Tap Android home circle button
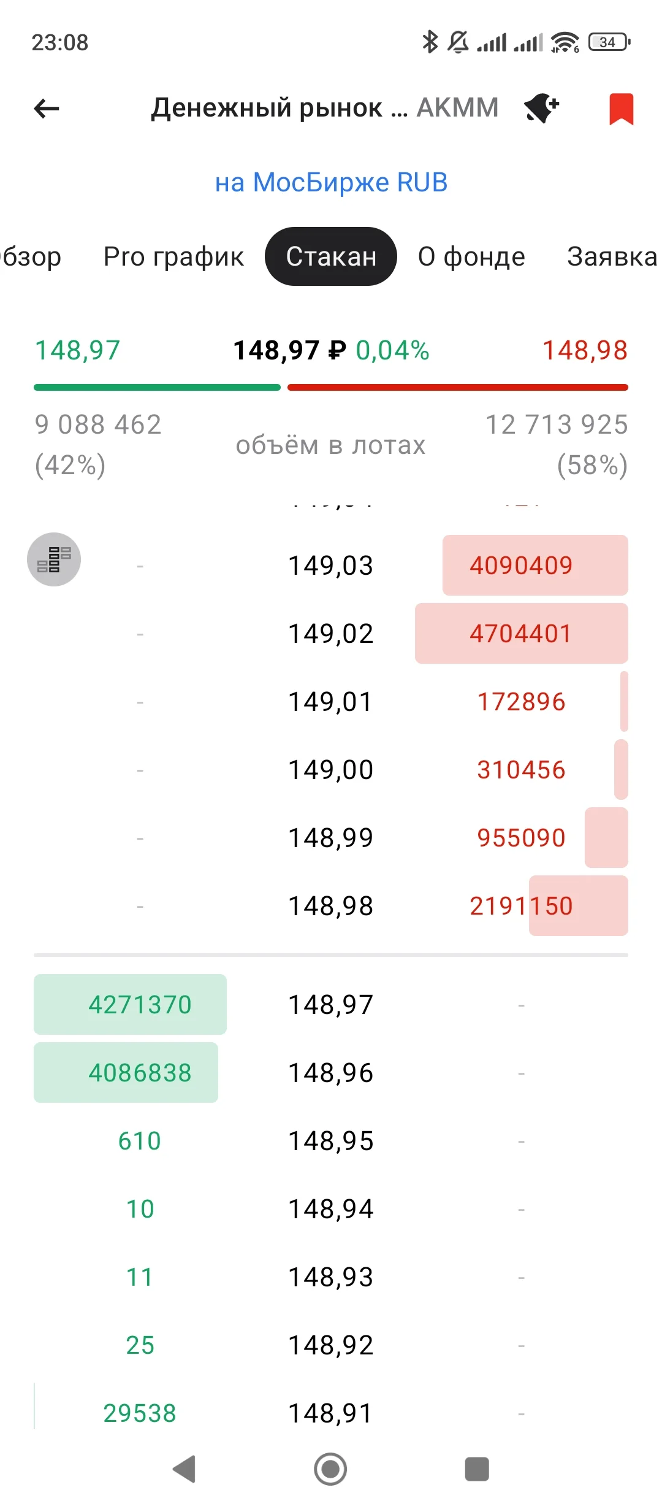Viewport: 662px width, 1509px height. pyautogui.click(x=330, y=1469)
